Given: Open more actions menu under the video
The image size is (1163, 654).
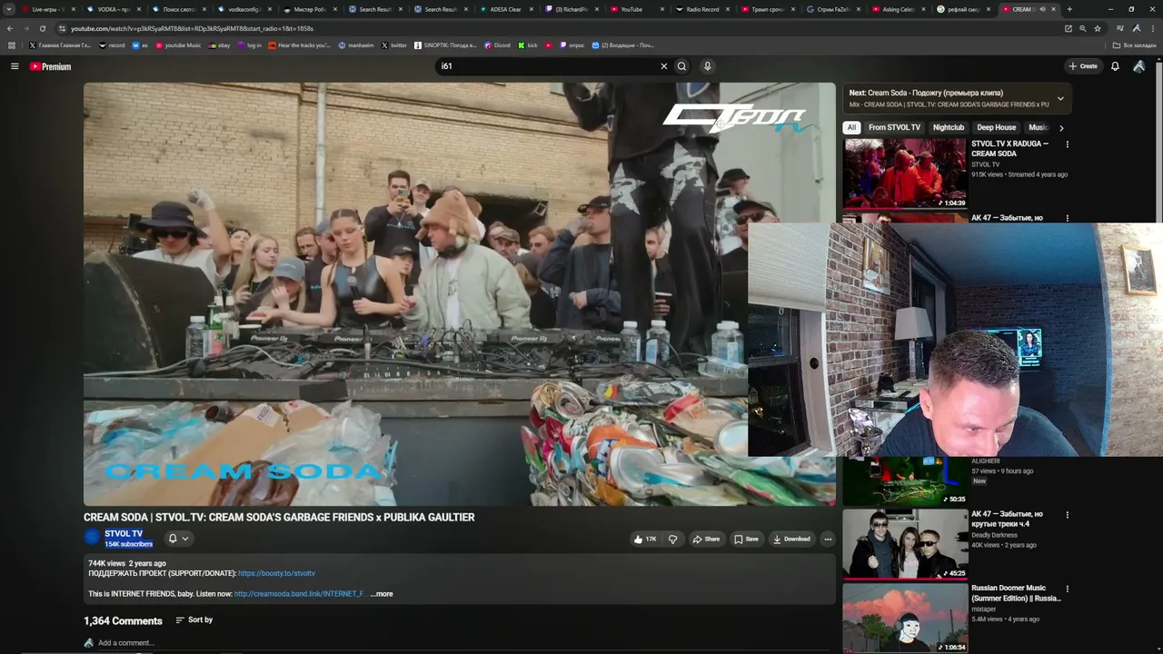Looking at the screenshot, I should pos(828,539).
